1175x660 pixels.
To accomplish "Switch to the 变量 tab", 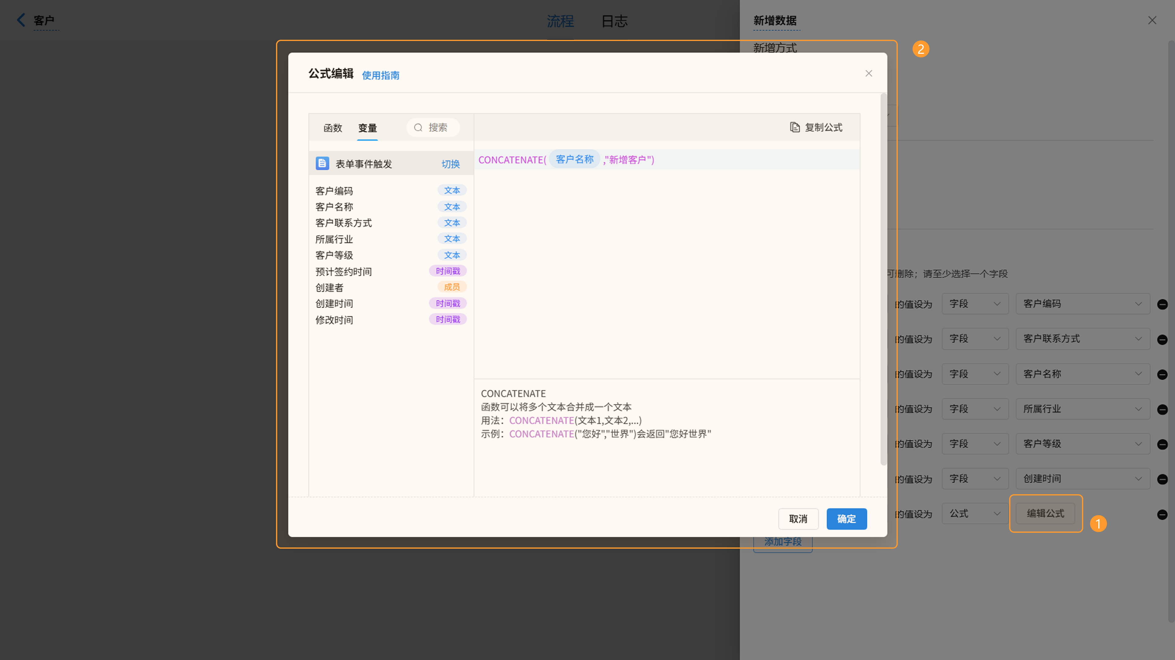I will pyautogui.click(x=367, y=128).
